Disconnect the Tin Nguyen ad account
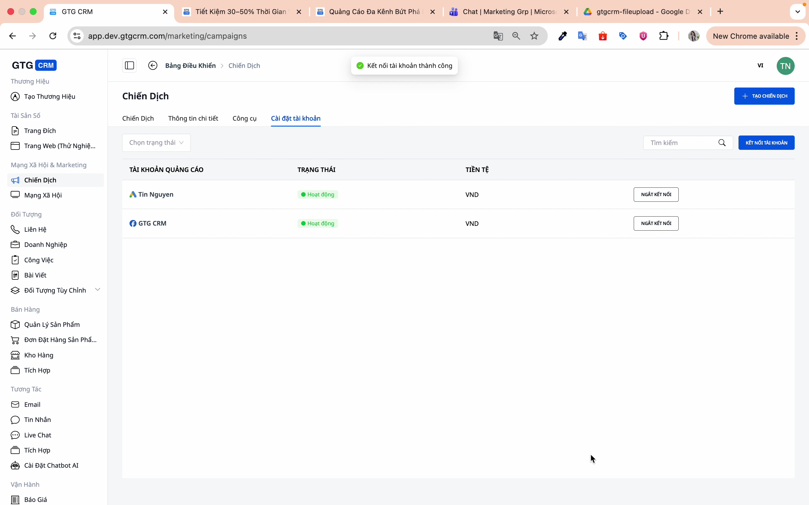Screen dimensions: 809x505 pyautogui.click(x=656, y=195)
